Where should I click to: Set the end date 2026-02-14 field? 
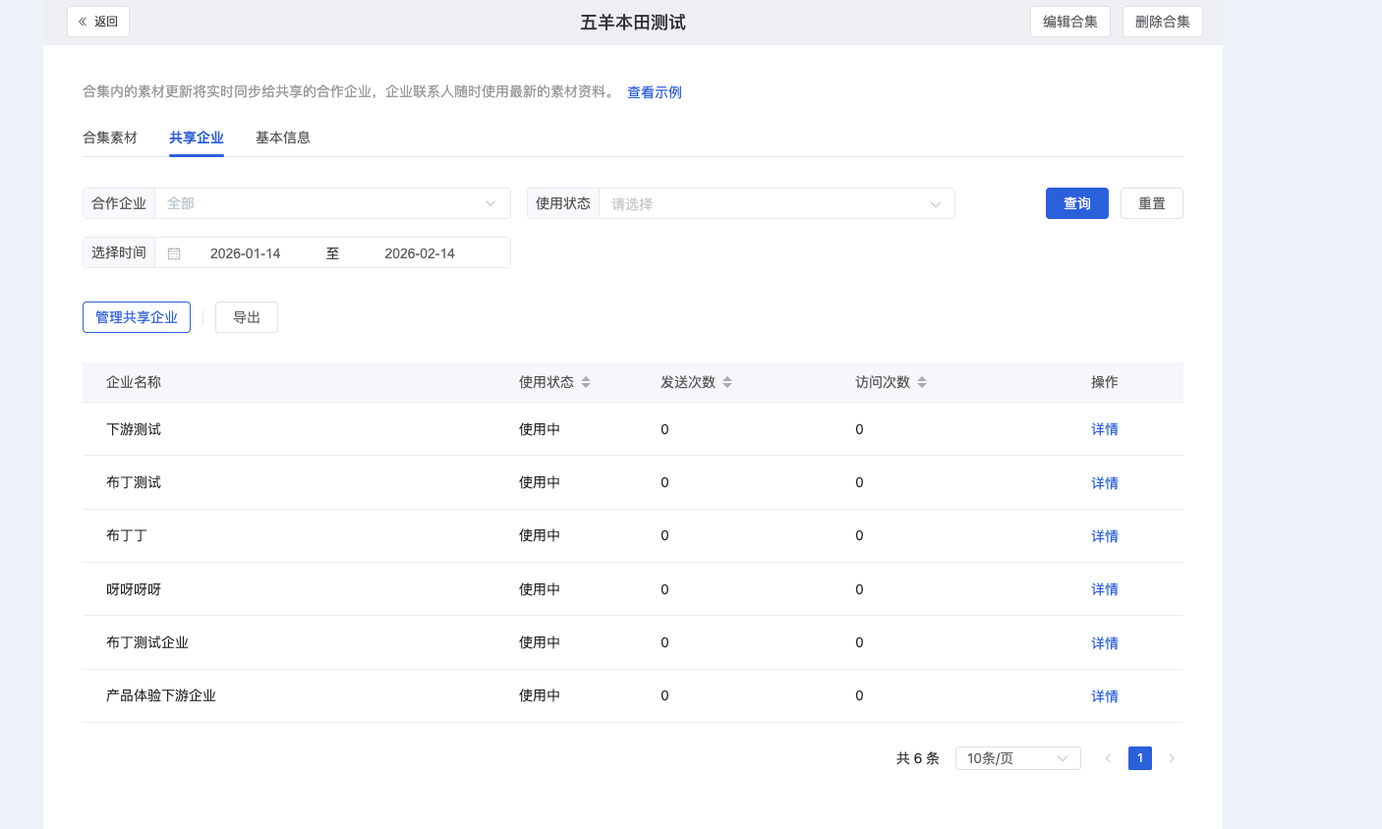[420, 253]
